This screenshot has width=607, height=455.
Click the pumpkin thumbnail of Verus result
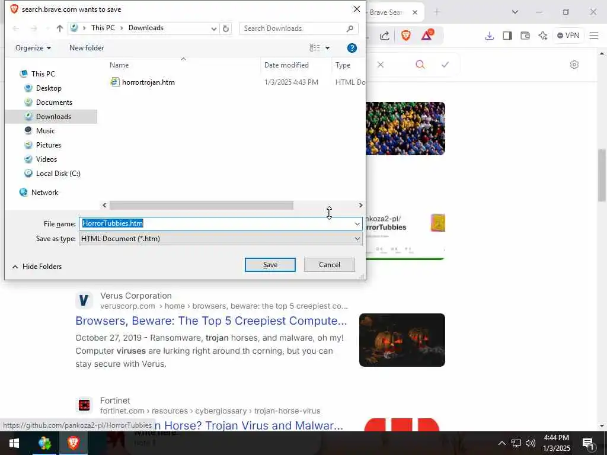point(402,340)
